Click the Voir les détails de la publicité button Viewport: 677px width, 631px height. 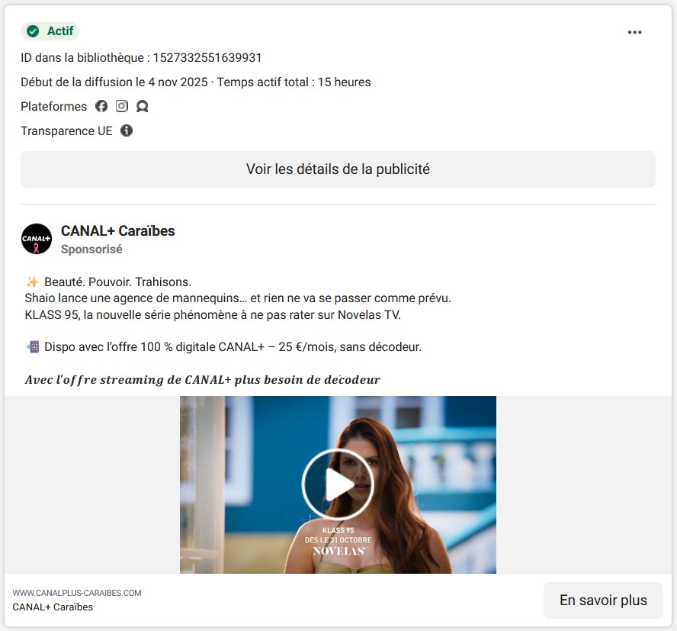tap(338, 169)
